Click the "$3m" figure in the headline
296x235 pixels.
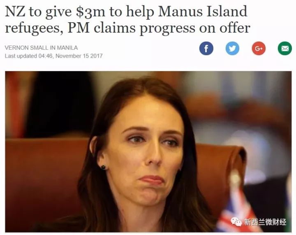point(90,12)
